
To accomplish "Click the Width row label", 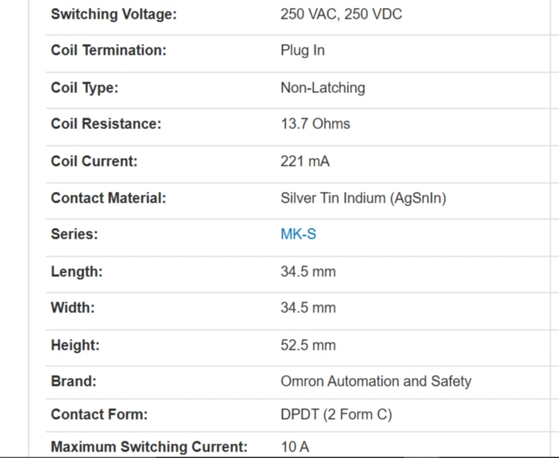I will tap(73, 308).
